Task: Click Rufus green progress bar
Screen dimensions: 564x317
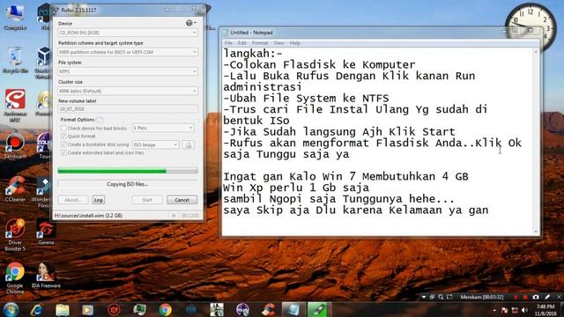Action: tap(128, 171)
